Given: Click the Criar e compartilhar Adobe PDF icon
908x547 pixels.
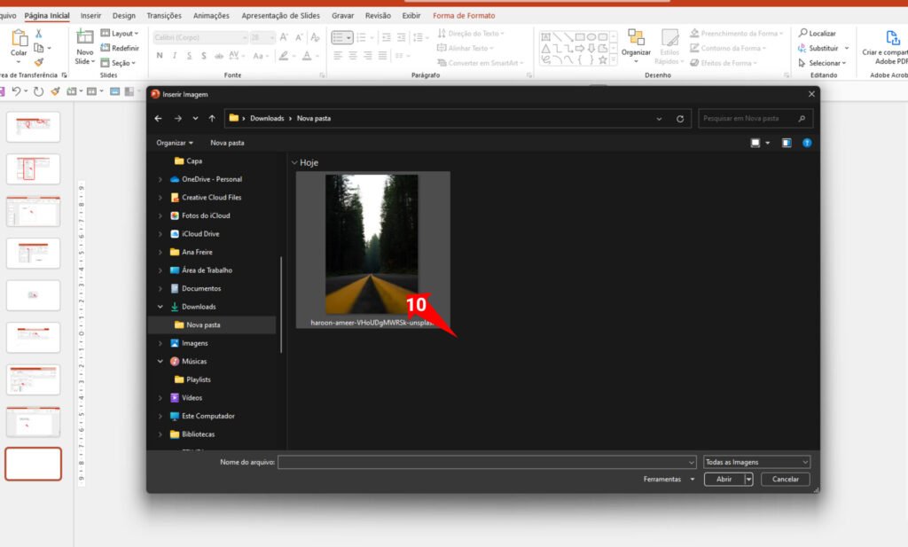Looking at the screenshot, I should click(x=893, y=38).
